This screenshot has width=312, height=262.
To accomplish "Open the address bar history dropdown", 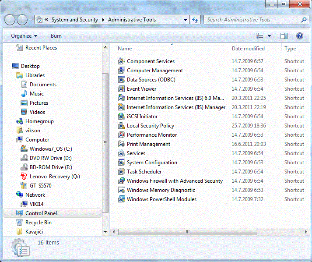I will coord(186,20).
